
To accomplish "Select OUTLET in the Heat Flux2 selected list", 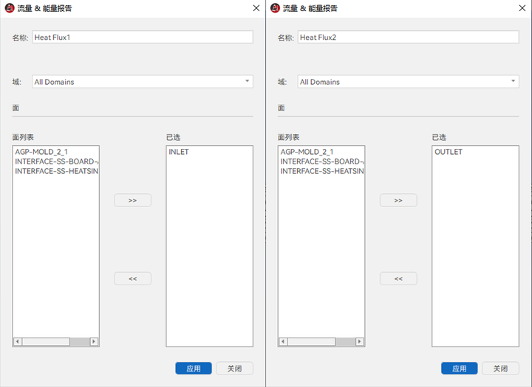I will click(449, 152).
